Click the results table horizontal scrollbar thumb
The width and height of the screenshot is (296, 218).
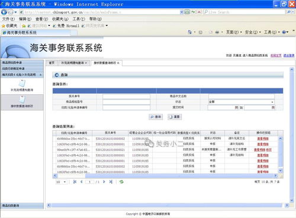(179, 175)
